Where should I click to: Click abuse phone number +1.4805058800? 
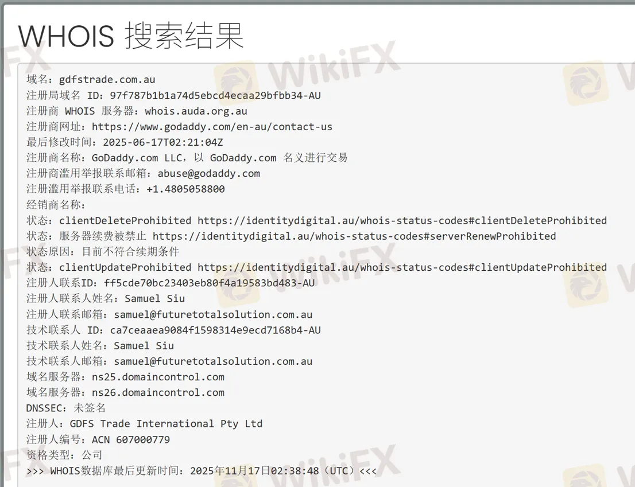click(185, 189)
